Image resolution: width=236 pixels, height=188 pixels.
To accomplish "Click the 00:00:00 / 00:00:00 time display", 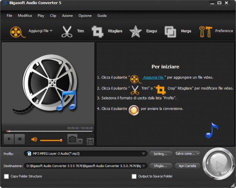I will coord(80,128).
